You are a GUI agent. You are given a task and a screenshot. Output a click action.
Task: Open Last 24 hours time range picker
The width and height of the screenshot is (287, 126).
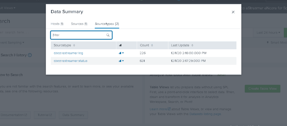point(268,33)
